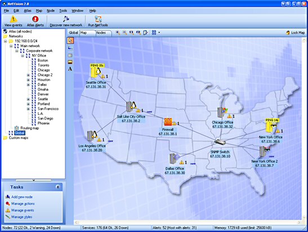Click the Dallas Office server icon

[x=175, y=159]
